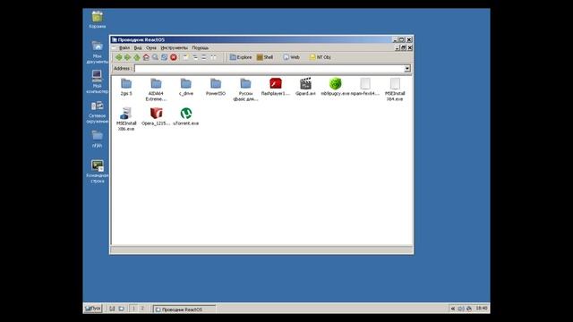Go forward with the green right arrow
Screen dimensions: 573x322
pos(127,57)
